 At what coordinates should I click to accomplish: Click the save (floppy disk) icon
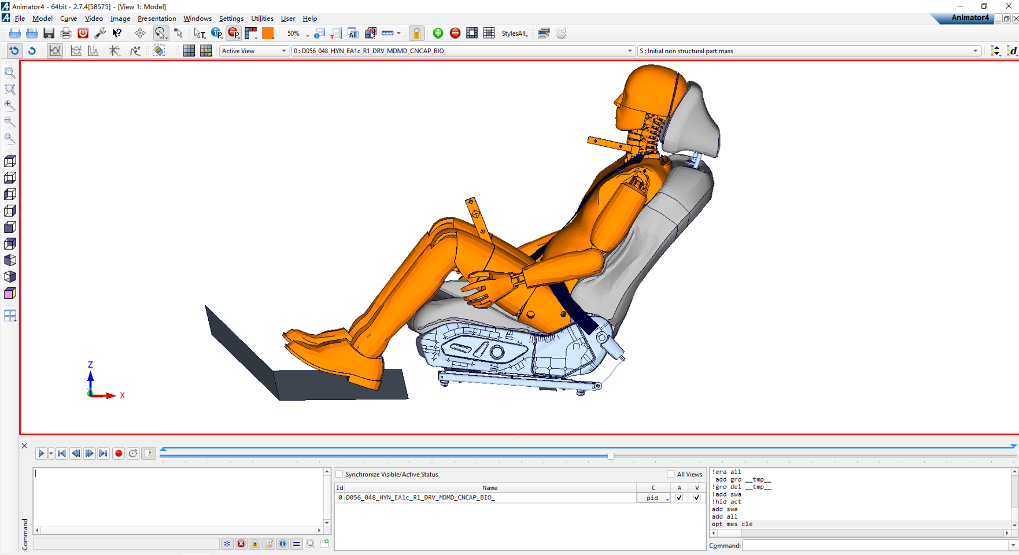[x=49, y=34]
